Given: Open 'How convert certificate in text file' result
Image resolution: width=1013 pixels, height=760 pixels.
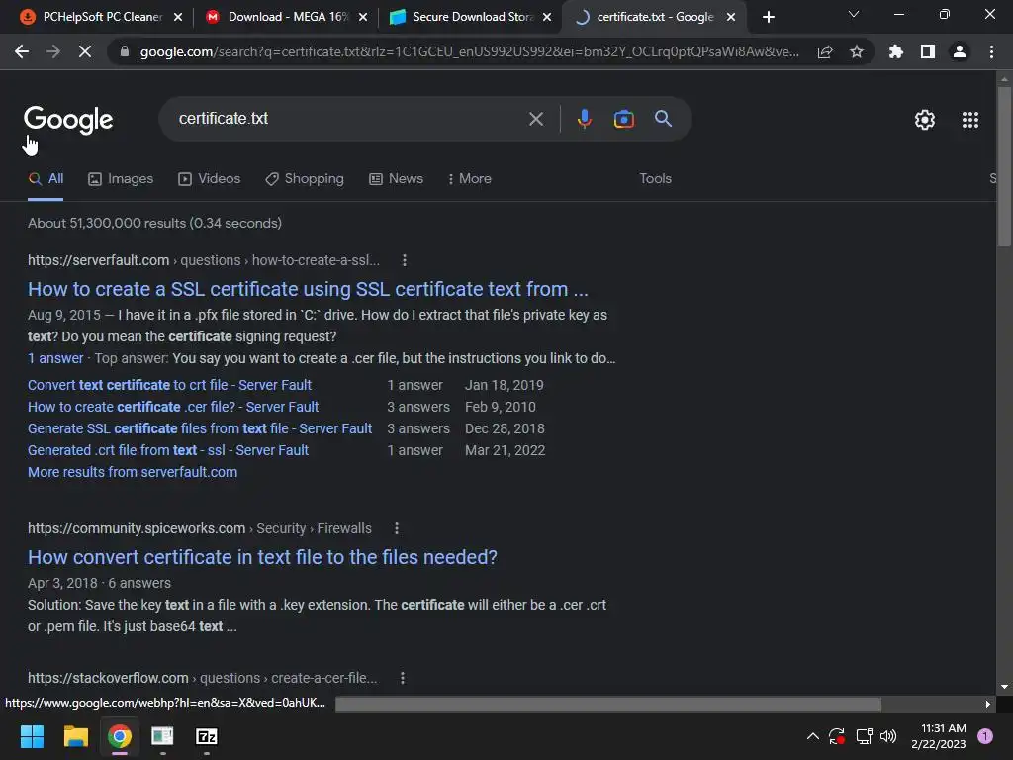Looking at the screenshot, I should pyautogui.click(x=262, y=557).
